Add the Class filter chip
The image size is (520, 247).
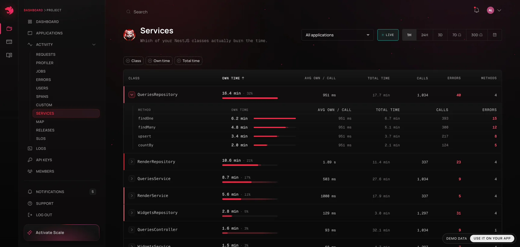coord(133,61)
